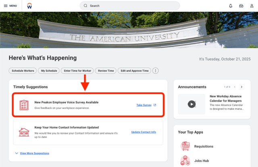
Task: Click New Peakon Employee Voice Survey title
Action: click(67, 102)
